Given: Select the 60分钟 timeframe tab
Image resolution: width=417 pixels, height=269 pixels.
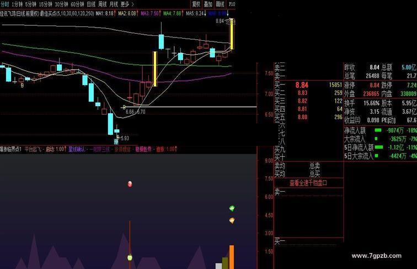Looking at the screenshot, I should (77, 4).
